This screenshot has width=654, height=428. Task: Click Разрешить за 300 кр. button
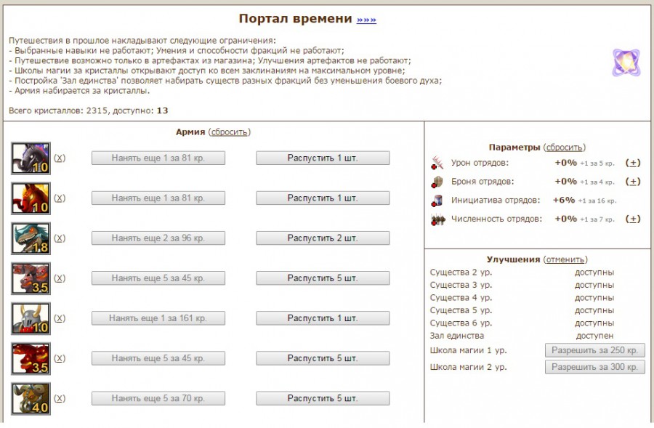594,367
